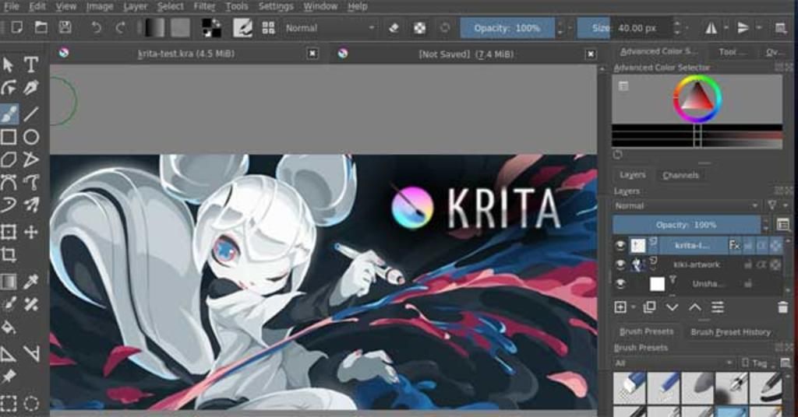Select the Text tool in the toolbox
Screen dimensions: 798x417
pos(31,65)
